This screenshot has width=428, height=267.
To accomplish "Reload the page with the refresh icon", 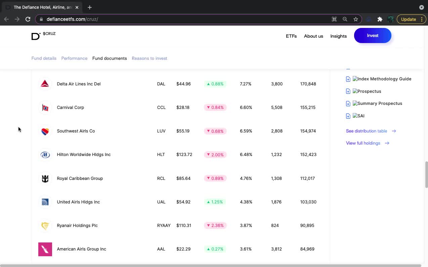I will click(28, 19).
